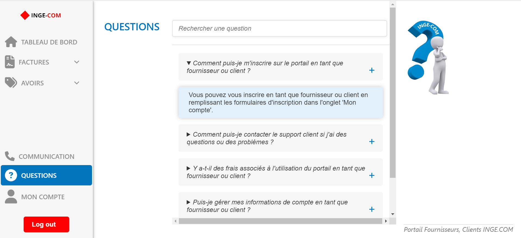Click the Communication phone icon
521x238 pixels.
tap(10, 156)
